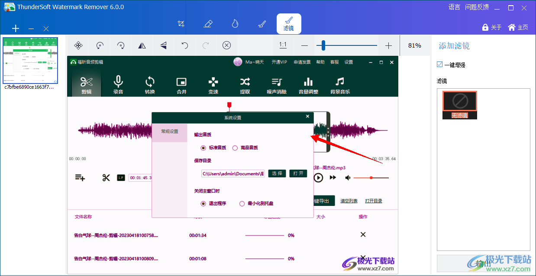Go to 主页 home page
The width and height of the screenshot is (536, 276).
pos(518,27)
